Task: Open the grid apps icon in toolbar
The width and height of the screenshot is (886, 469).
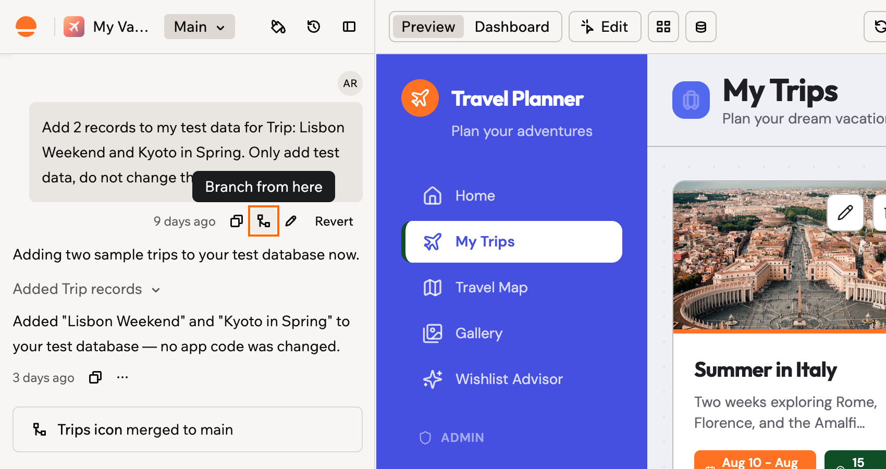Action: pyautogui.click(x=663, y=27)
